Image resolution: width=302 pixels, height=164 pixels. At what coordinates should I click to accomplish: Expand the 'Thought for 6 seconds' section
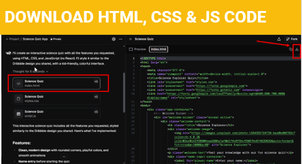click(30, 71)
